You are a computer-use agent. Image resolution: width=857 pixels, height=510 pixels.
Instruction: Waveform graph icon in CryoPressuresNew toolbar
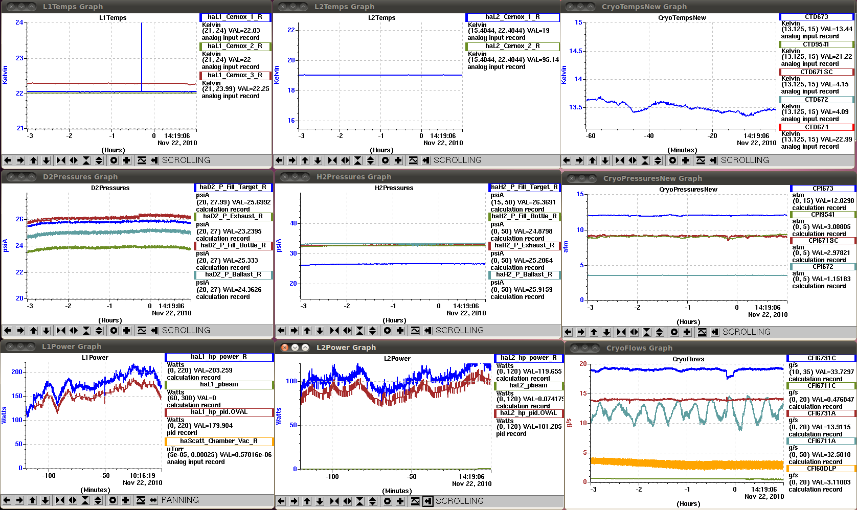(x=702, y=332)
